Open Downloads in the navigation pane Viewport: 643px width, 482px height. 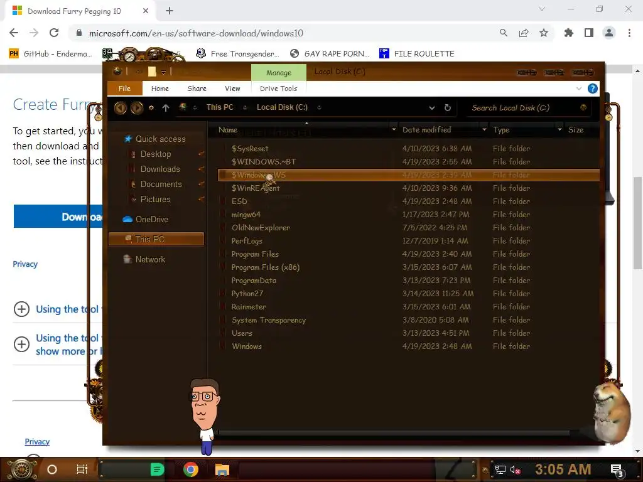[160, 169]
